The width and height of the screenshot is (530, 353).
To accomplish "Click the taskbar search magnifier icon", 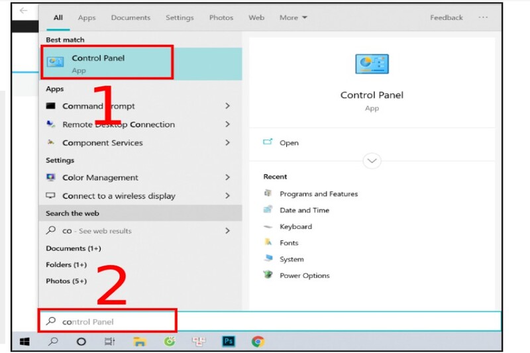I will 53,342.
